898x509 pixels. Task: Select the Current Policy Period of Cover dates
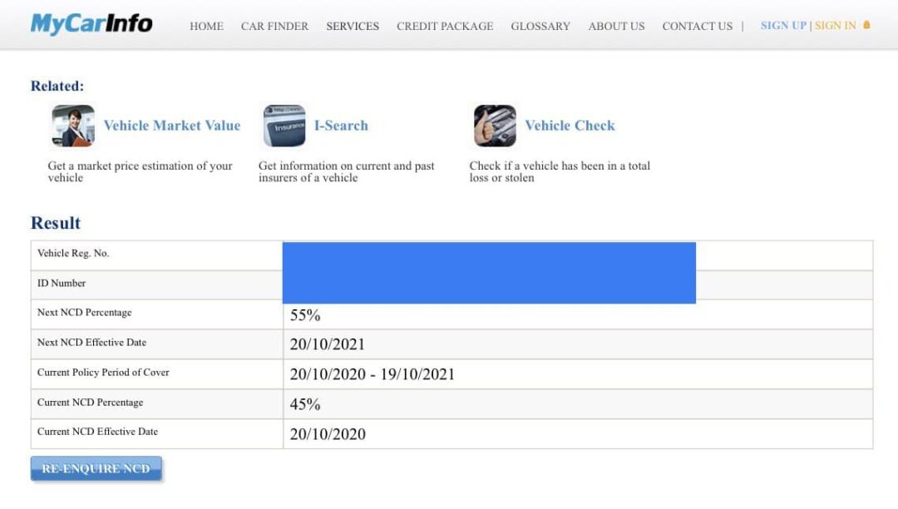pos(373,374)
